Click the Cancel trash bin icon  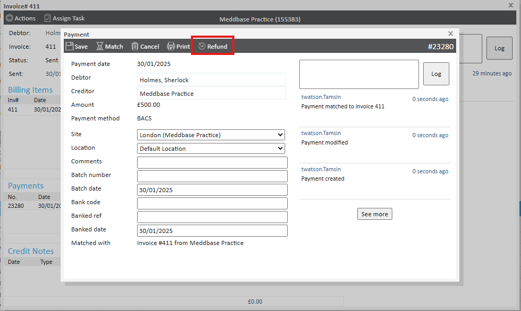[135, 46]
